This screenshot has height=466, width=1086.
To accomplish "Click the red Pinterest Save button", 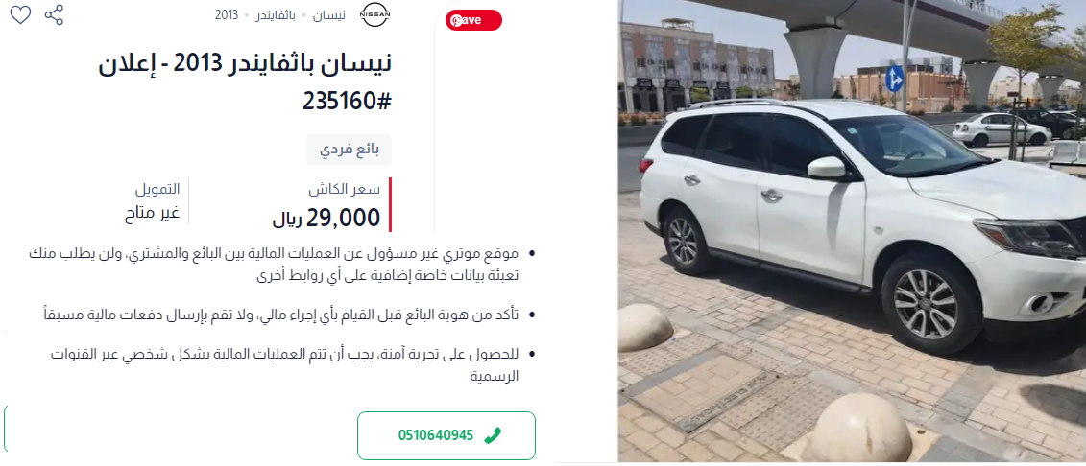I will point(473,20).
